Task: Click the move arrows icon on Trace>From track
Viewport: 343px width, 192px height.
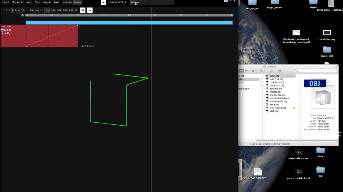Action: tap(5, 30)
